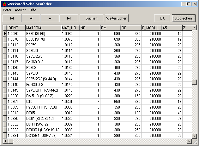Open the Ansicht menu
The width and height of the screenshot is (199, 146).
coord(20,10)
